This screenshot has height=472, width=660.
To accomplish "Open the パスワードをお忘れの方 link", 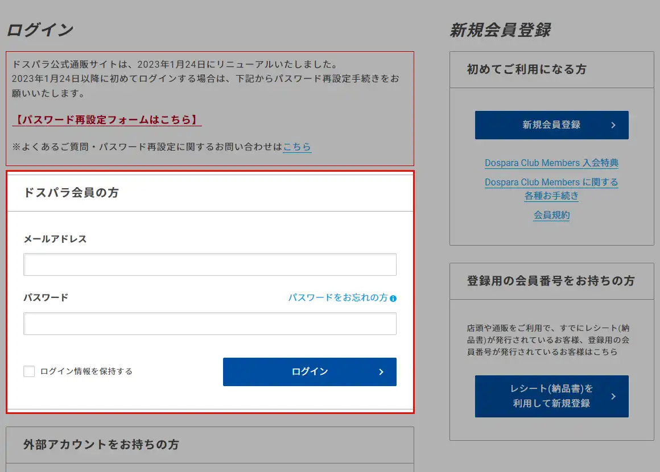I will pos(337,297).
